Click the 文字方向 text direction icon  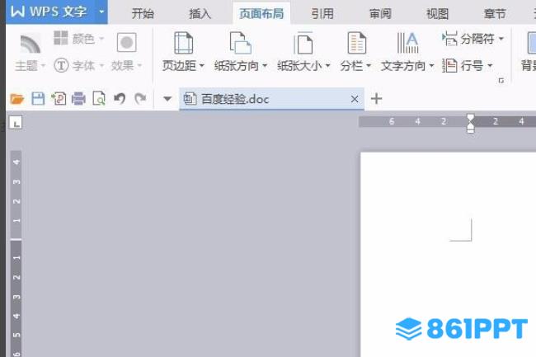click(x=408, y=43)
